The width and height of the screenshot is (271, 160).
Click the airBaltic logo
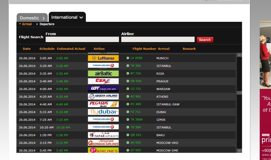click(x=103, y=73)
